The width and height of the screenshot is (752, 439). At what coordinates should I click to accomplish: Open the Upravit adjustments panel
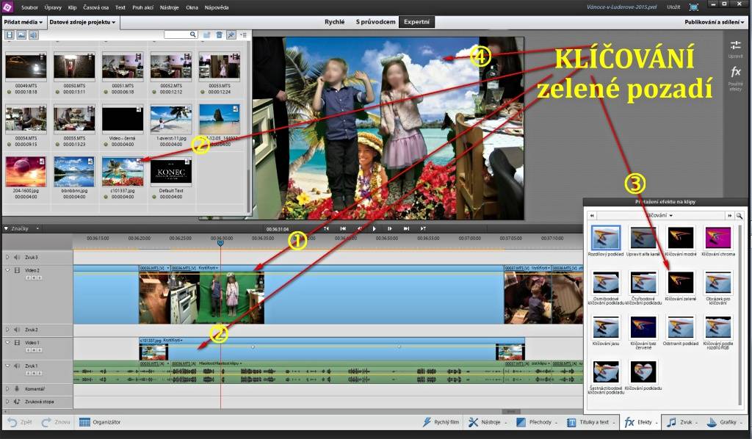coord(735,49)
